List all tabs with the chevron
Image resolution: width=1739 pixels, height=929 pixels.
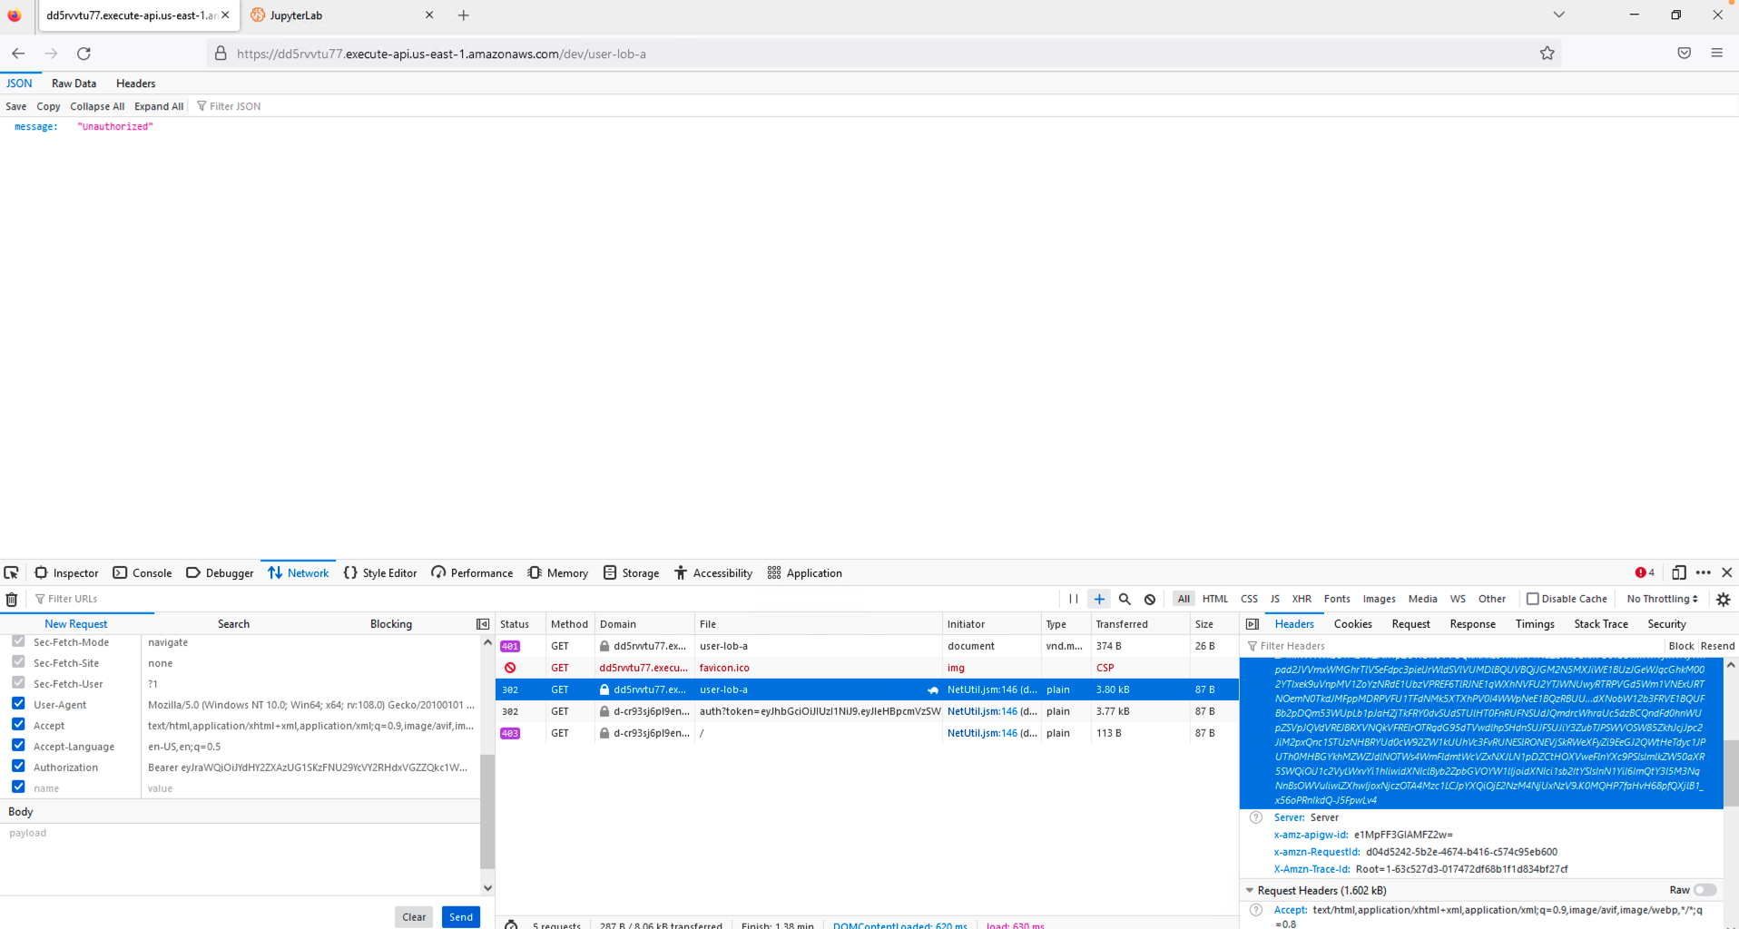1558,15
